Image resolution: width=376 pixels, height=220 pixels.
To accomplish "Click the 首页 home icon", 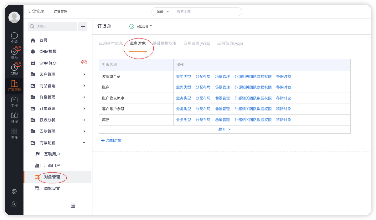I will coord(33,40).
